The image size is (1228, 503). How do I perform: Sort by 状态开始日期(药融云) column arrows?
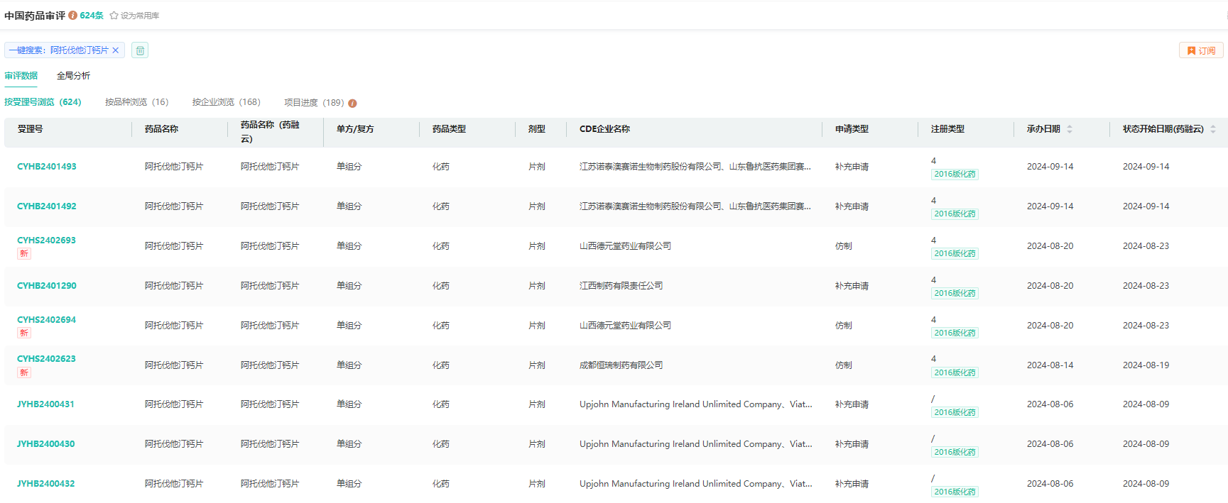(x=1213, y=129)
